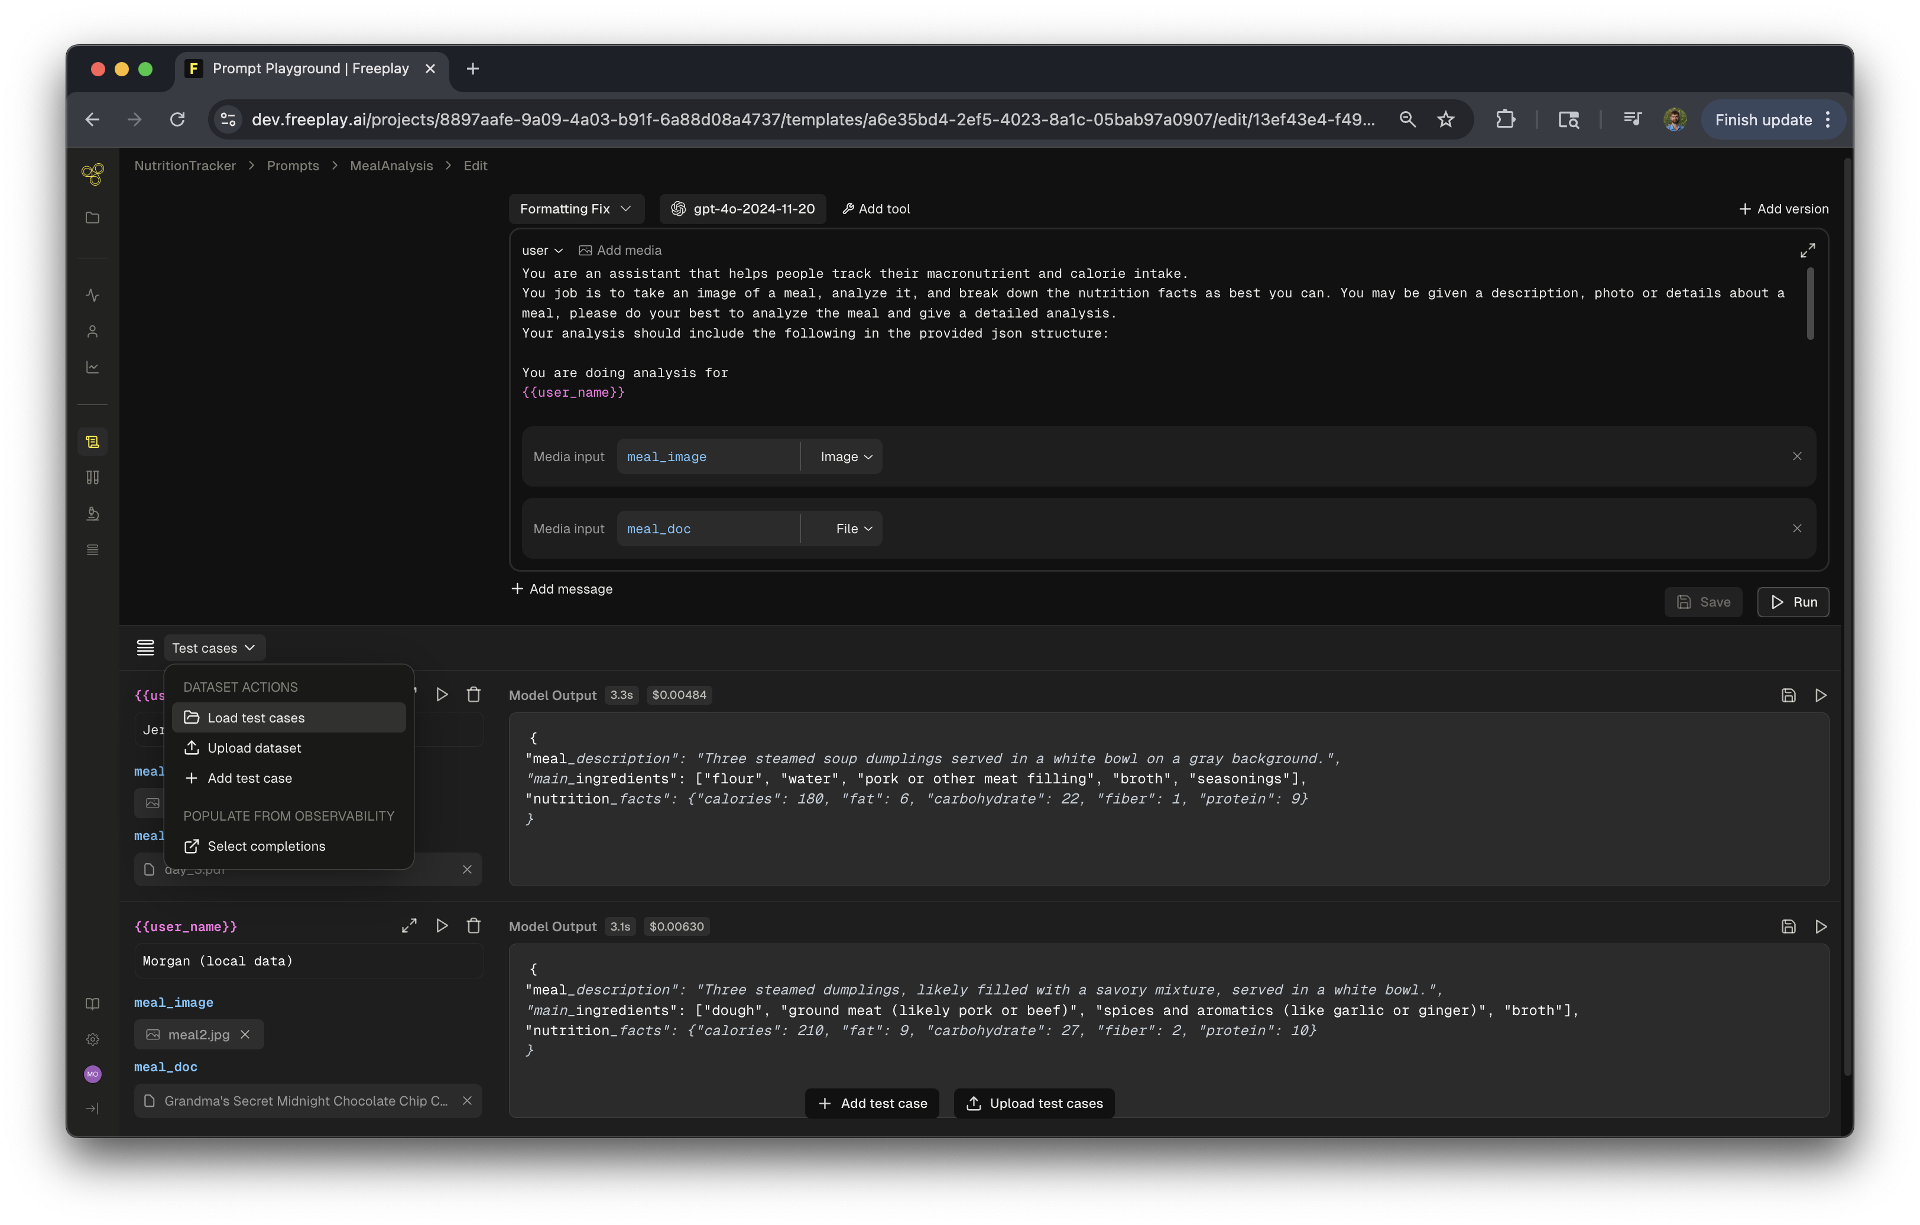Screen dimensions: 1920x1225
Task: Open the analytics chart sidebar icon
Action: tap(92, 368)
